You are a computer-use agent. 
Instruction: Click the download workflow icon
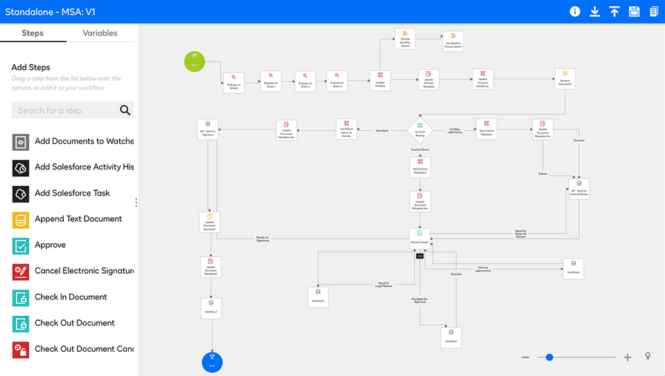594,12
